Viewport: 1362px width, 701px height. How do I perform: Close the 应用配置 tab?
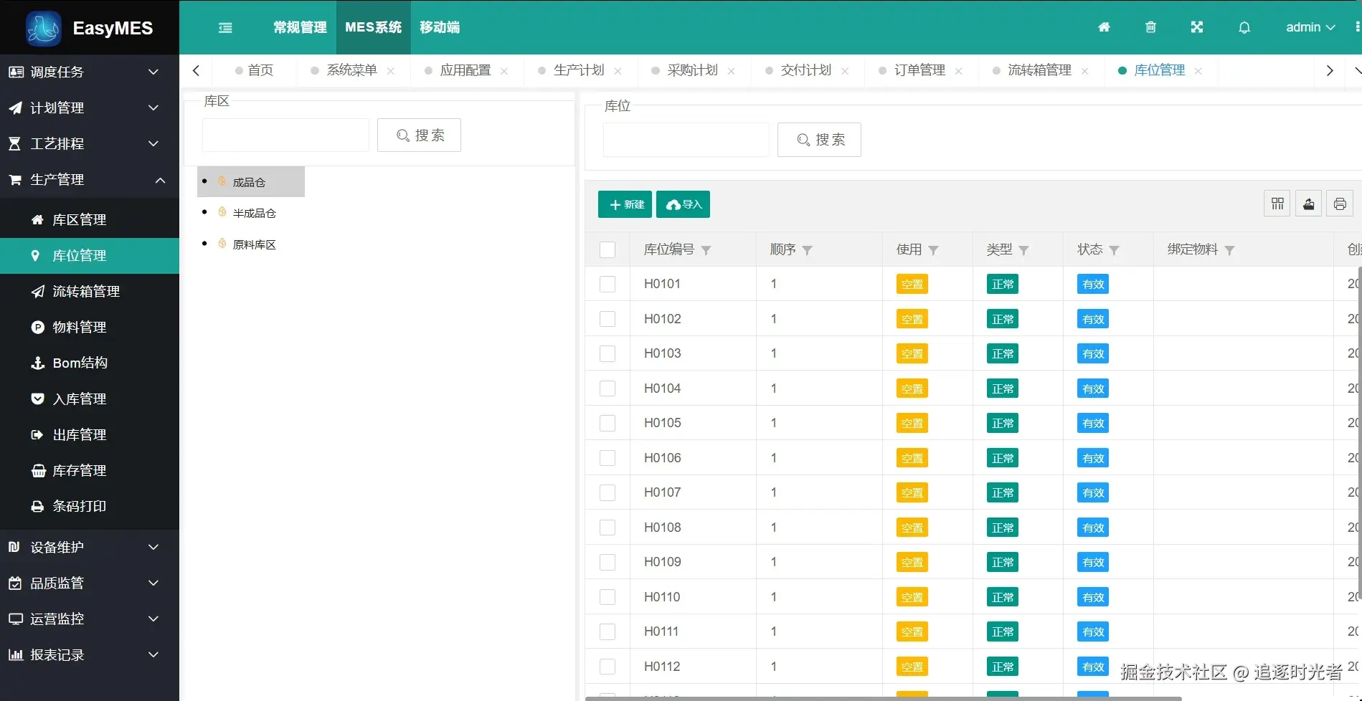504,71
